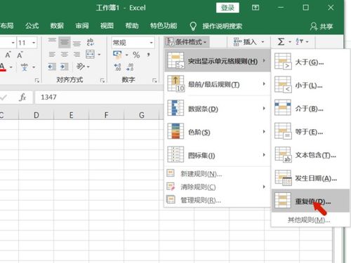Increase decimal places icon
This screenshot has height=263, width=351.
click(117, 67)
